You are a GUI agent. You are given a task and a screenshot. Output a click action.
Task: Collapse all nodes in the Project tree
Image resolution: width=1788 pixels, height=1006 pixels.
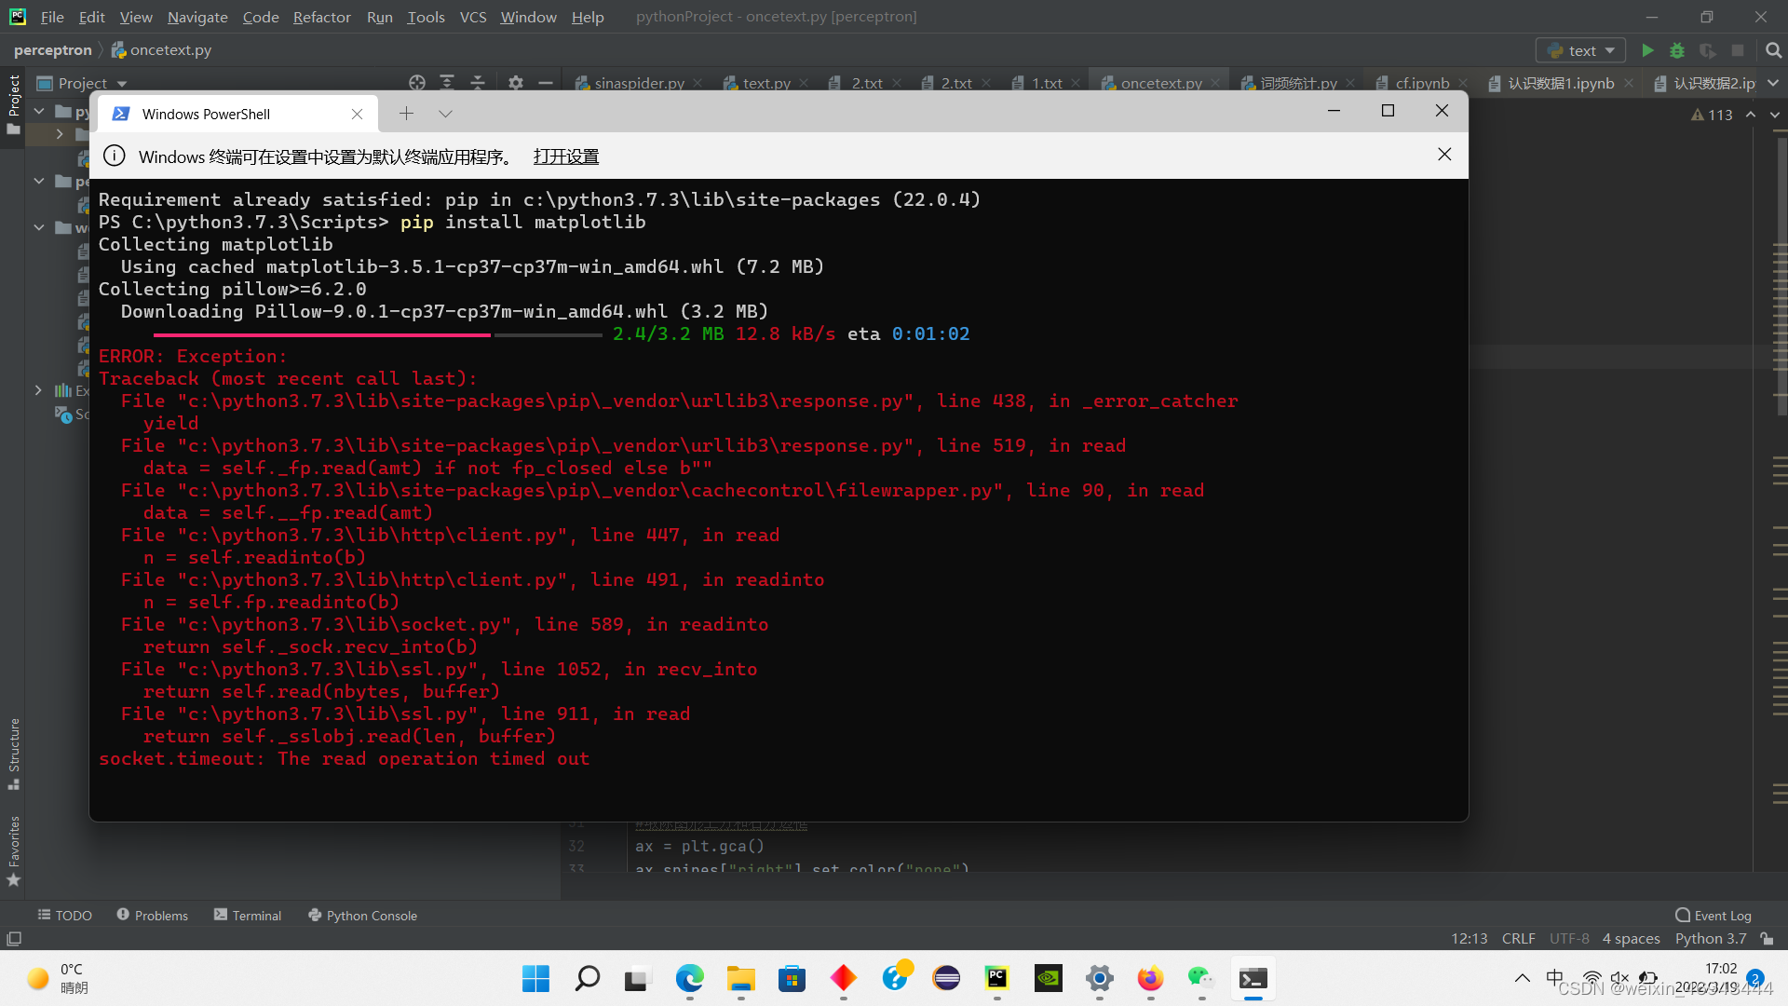point(478,83)
